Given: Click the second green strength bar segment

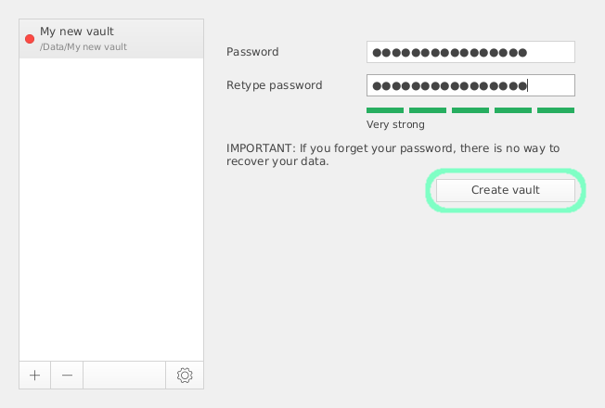Looking at the screenshot, I should click(428, 110).
